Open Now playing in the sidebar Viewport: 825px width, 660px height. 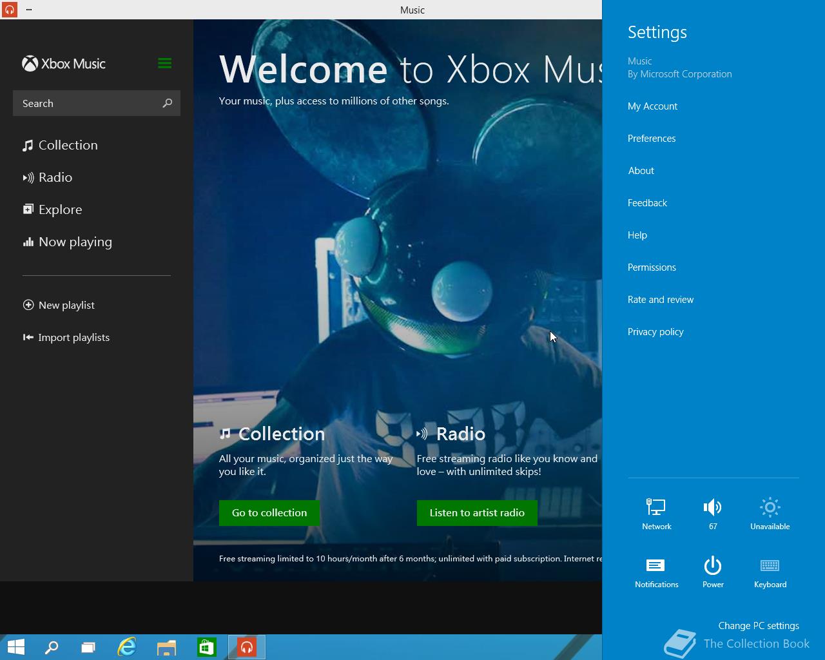68,242
